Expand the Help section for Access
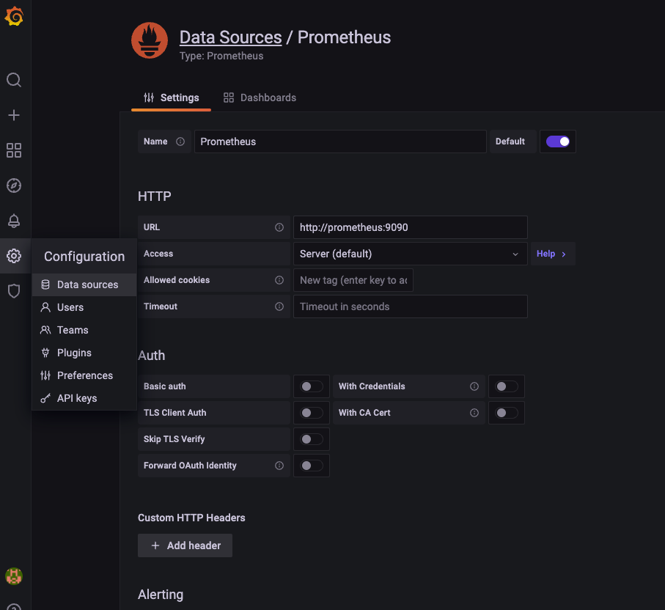The width and height of the screenshot is (665, 610). [x=553, y=254]
